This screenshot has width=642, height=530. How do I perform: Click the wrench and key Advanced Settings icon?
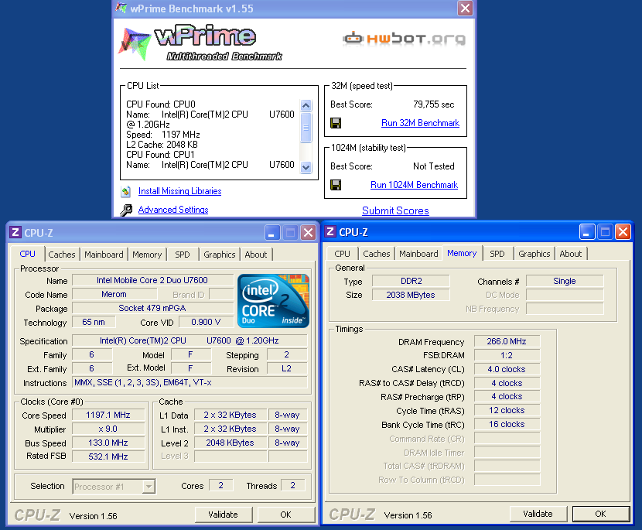click(x=126, y=210)
